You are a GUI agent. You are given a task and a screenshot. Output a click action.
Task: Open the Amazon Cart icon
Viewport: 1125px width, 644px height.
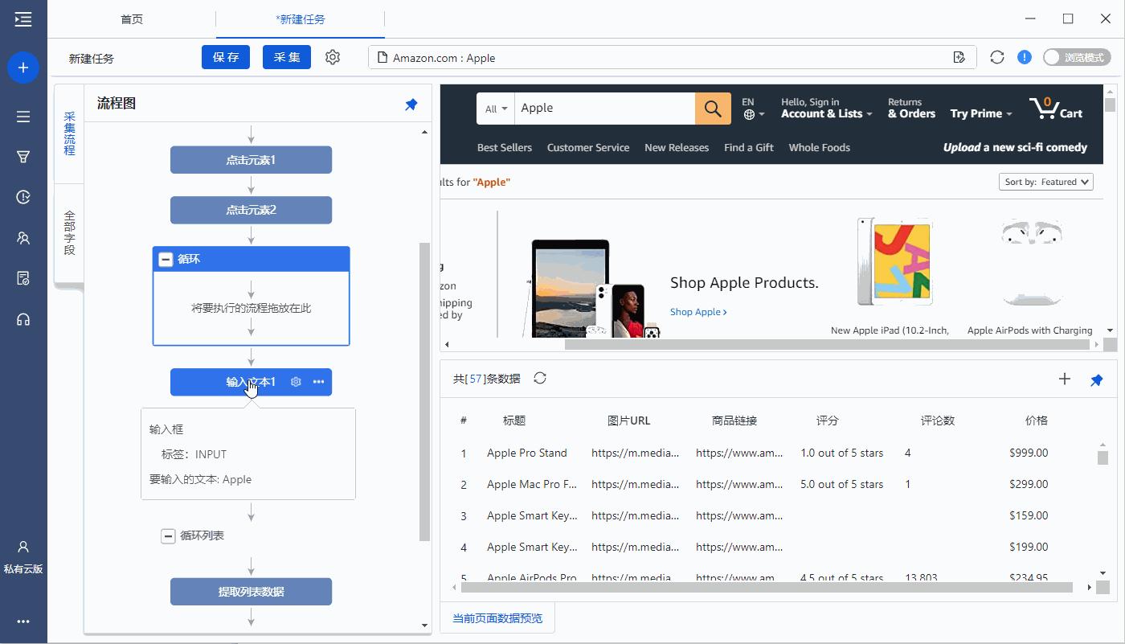1056,109
